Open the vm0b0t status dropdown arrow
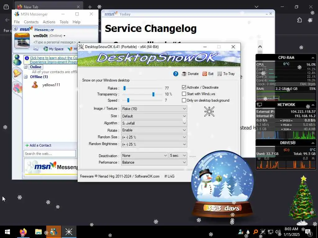The width and height of the screenshot is (318, 238). tap(65, 36)
